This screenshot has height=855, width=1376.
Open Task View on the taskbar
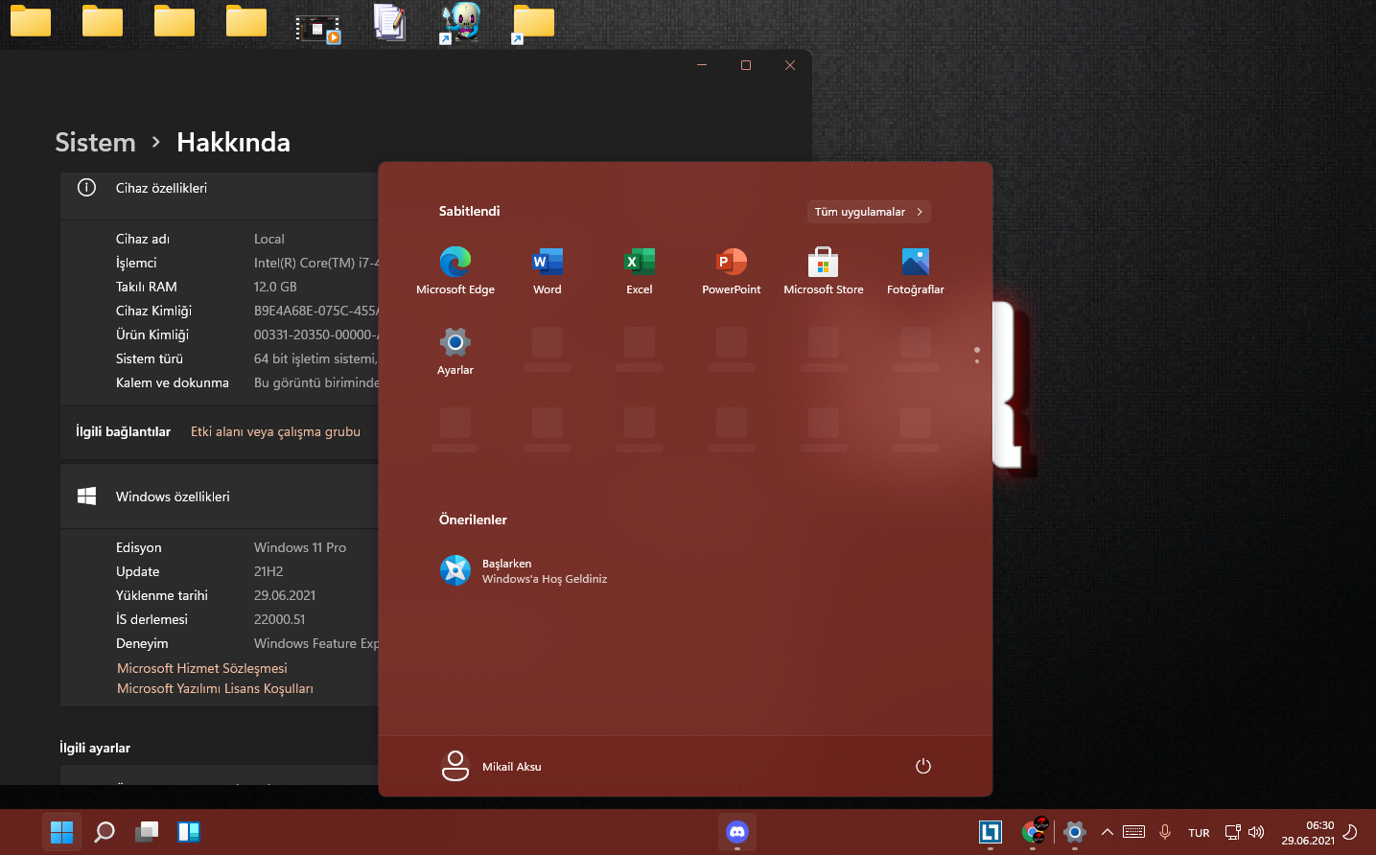pos(147,832)
